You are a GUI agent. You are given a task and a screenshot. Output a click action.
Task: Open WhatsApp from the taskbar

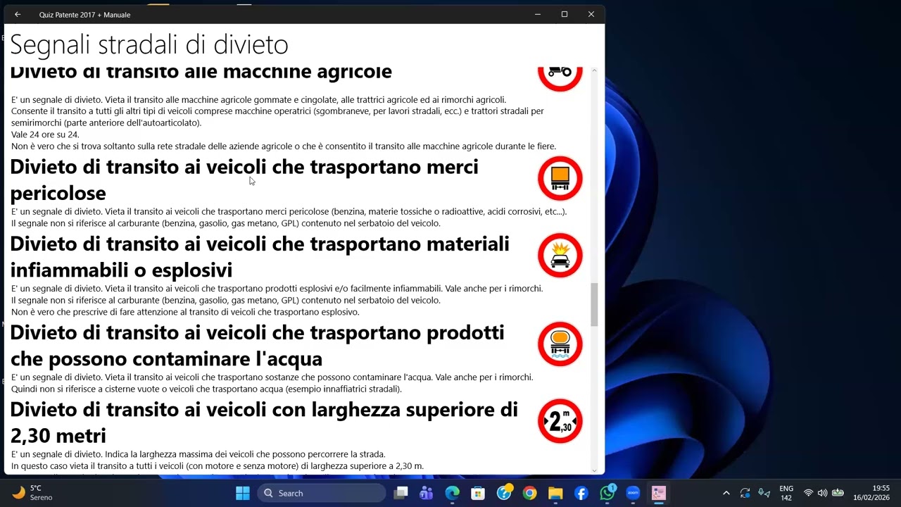click(x=607, y=493)
